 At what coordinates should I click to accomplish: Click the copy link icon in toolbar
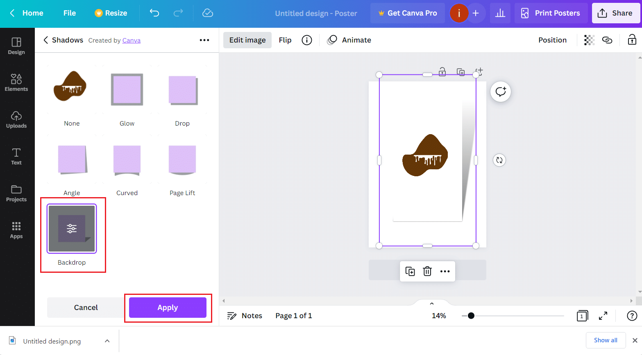click(x=607, y=40)
